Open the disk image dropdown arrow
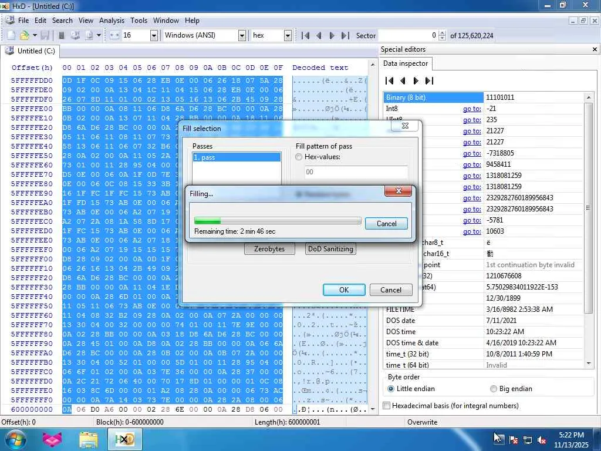The width and height of the screenshot is (601, 451). coord(99,35)
